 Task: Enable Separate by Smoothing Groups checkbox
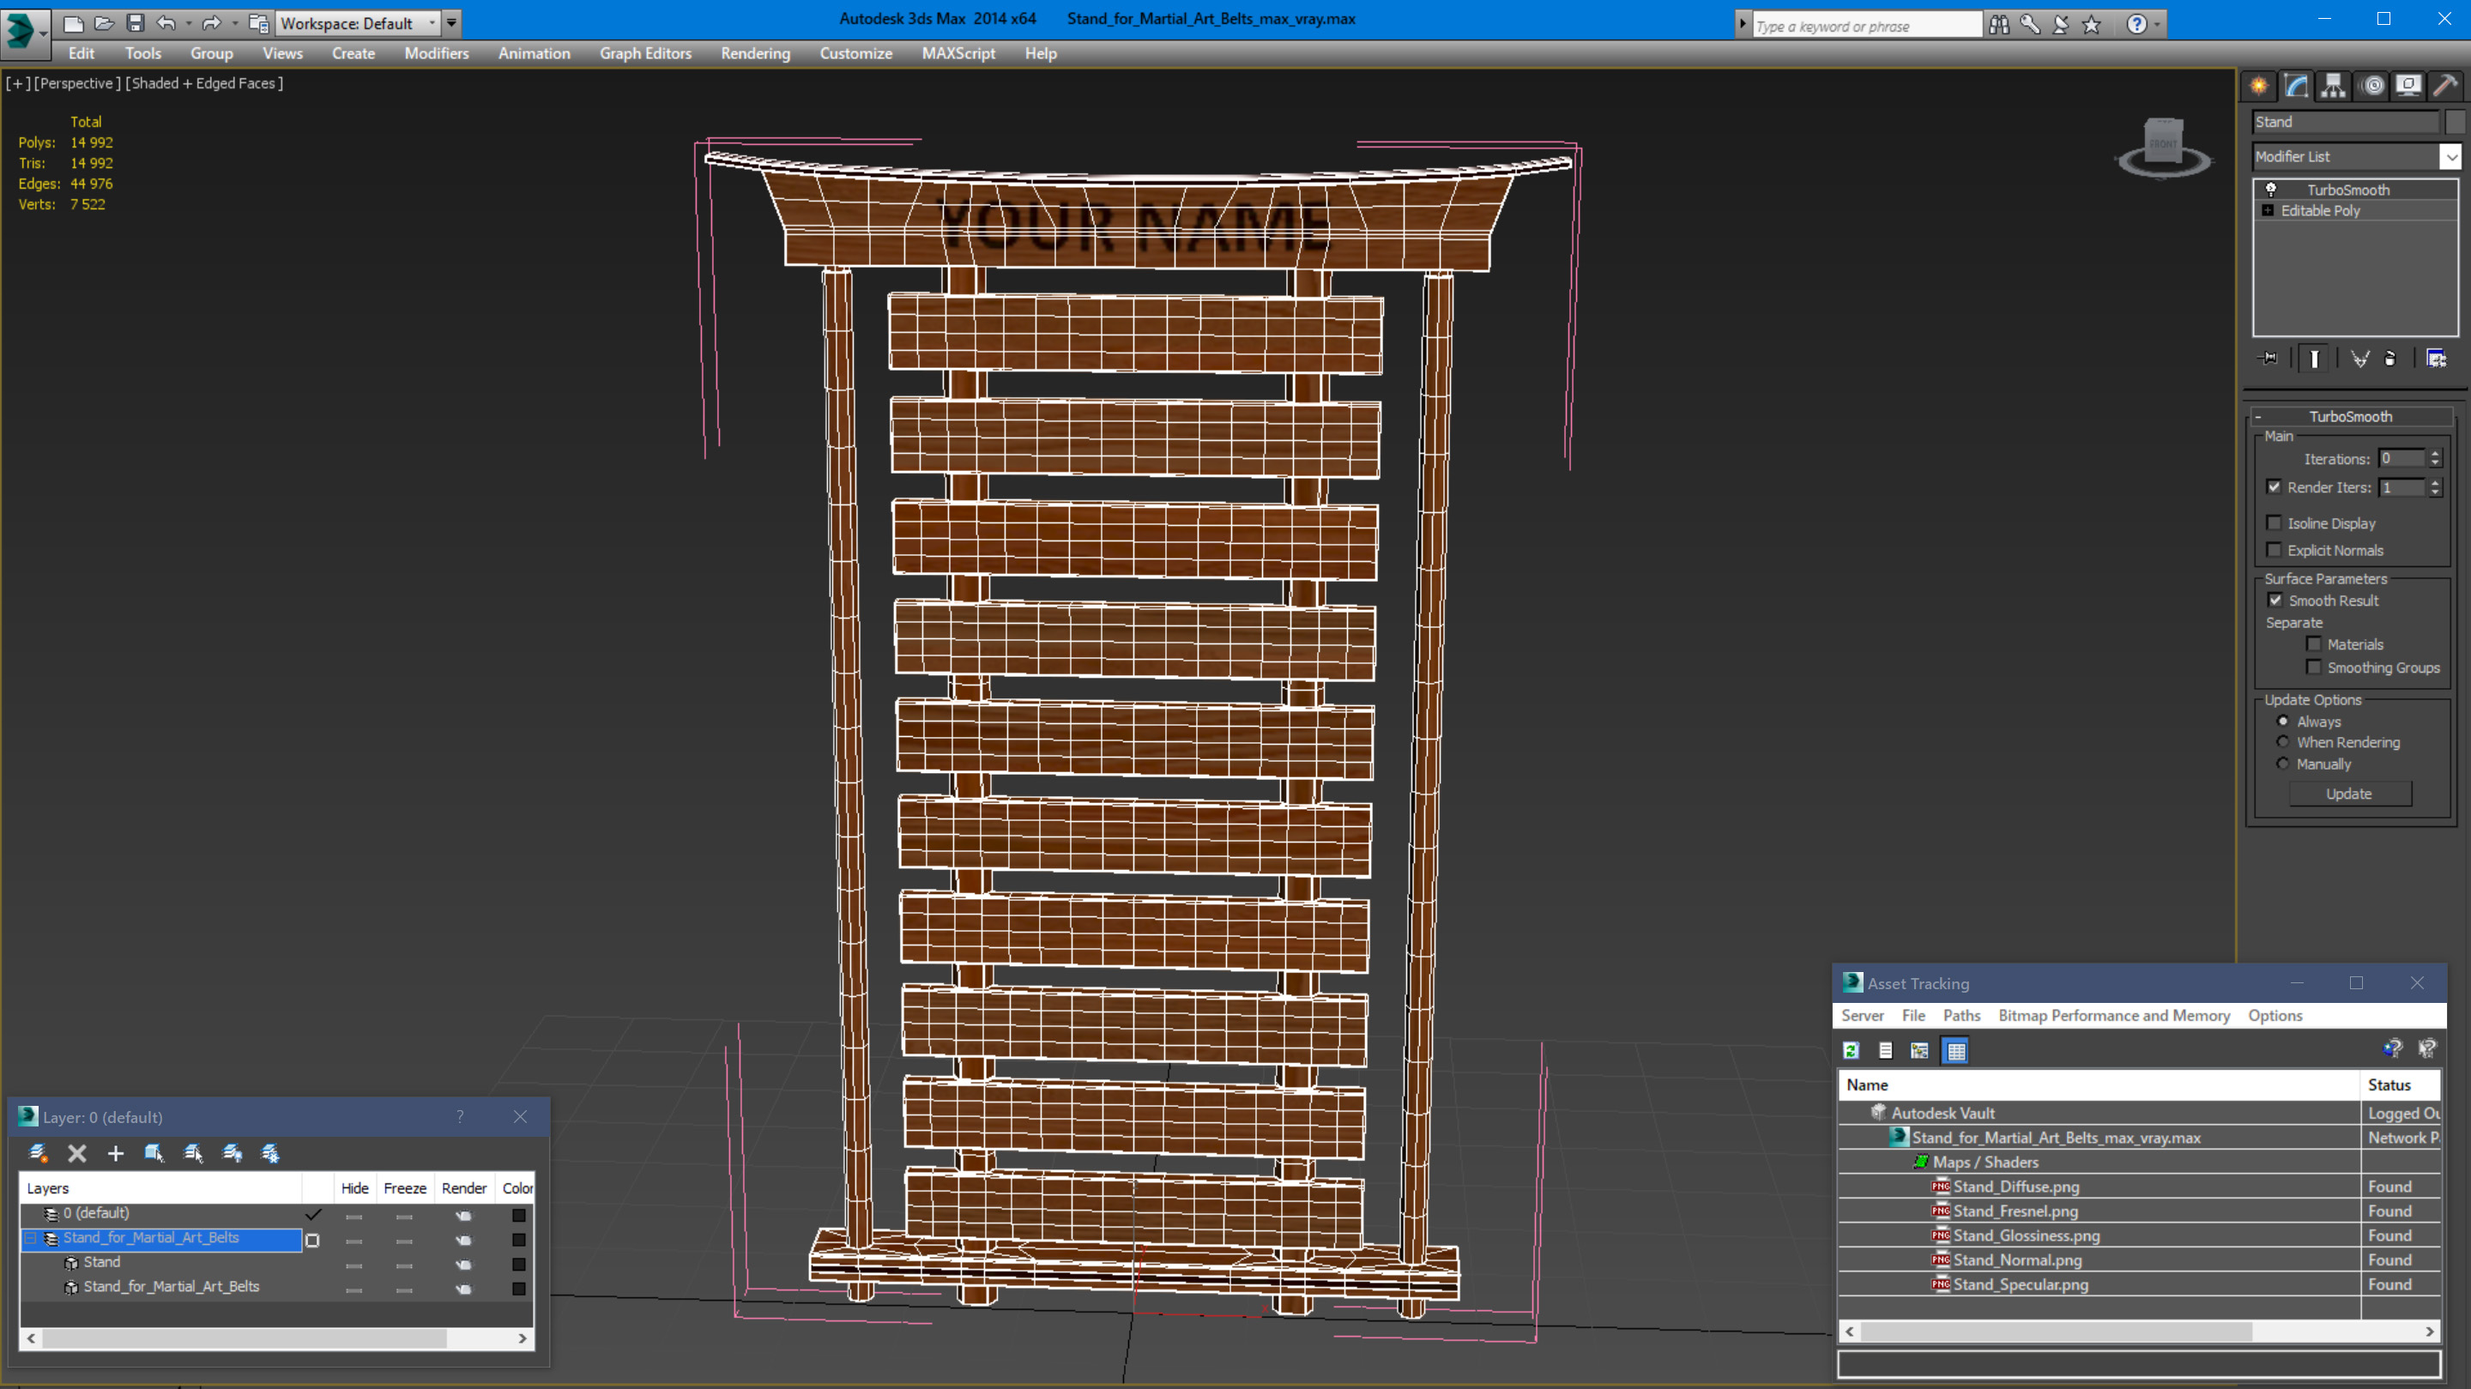click(x=2315, y=667)
